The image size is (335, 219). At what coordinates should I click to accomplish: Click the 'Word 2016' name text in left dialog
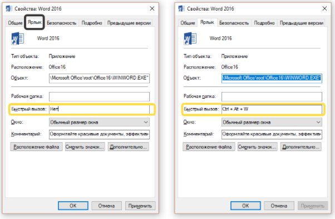(48, 38)
